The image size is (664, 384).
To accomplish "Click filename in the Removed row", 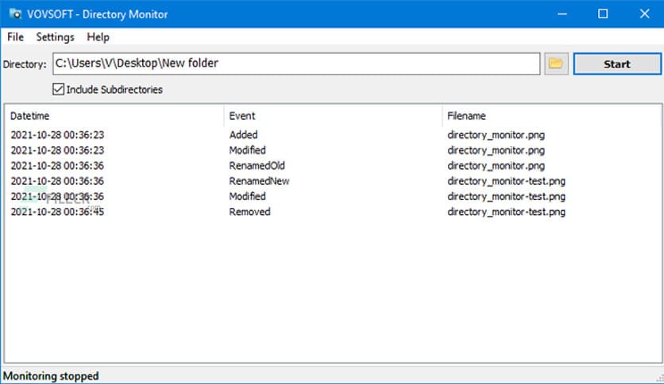I will (x=506, y=212).
